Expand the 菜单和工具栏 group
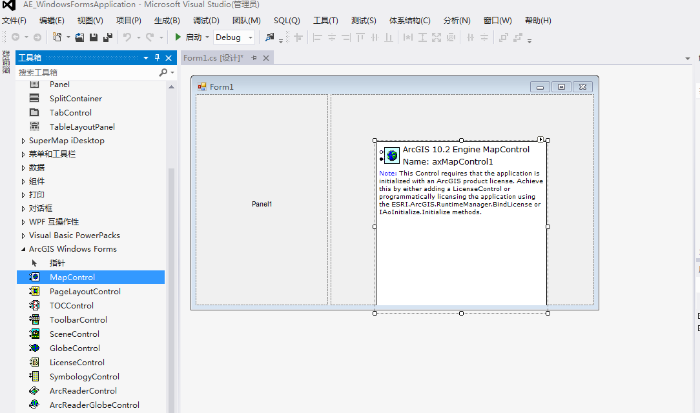This screenshot has height=413, width=700. 23,154
